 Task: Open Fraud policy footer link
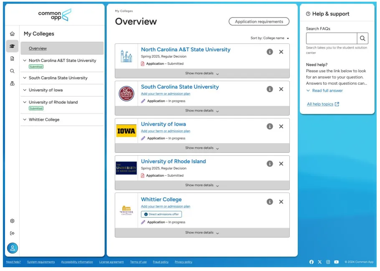tap(160, 262)
